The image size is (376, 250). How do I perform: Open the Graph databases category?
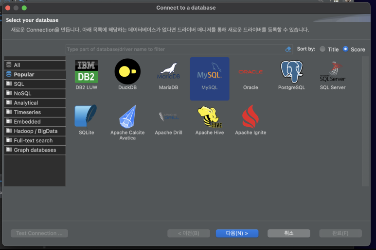[x=35, y=150]
